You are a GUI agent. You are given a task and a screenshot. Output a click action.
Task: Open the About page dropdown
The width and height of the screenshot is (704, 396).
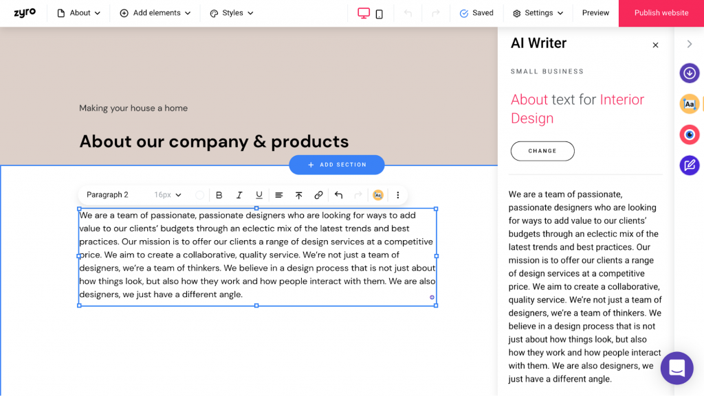click(78, 13)
